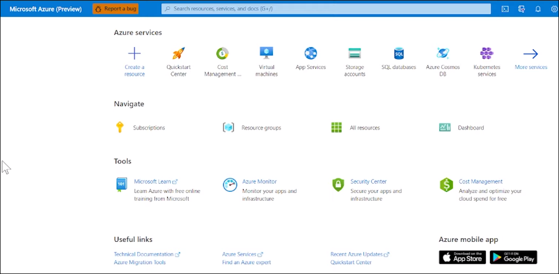
Task: Click the Security Center shield icon
Action: tap(338, 185)
